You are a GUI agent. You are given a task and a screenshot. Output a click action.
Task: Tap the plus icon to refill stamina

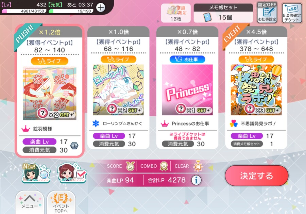[x=101, y=7]
